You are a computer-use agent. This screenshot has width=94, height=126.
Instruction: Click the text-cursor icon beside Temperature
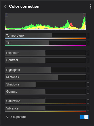pyautogui.click(x=88, y=36)
